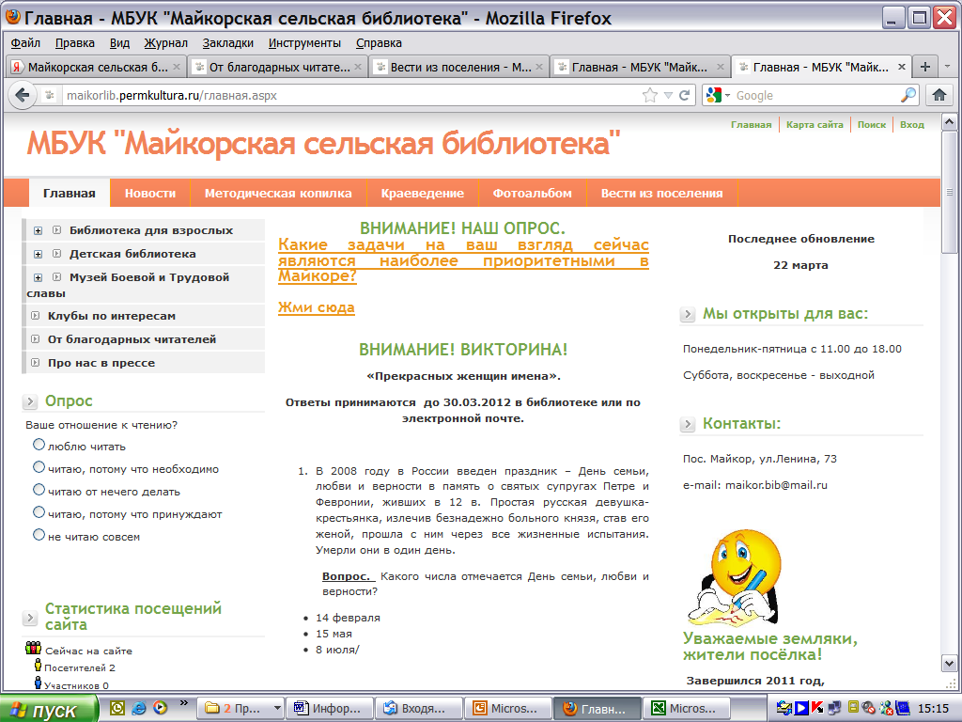
Task: Go to the Новости site section
Action: click(x=150, y=193)
